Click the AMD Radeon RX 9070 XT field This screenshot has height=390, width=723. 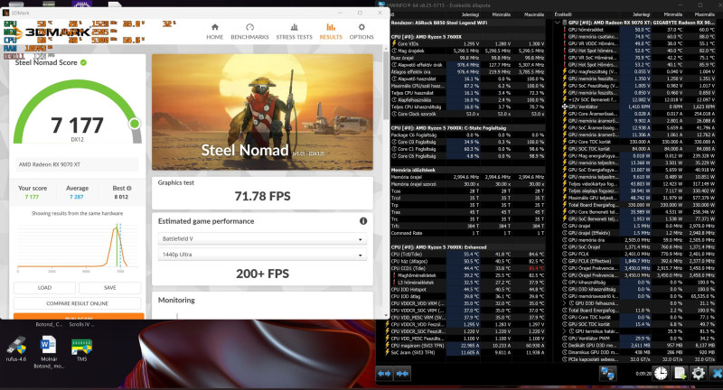click(77, 164)
